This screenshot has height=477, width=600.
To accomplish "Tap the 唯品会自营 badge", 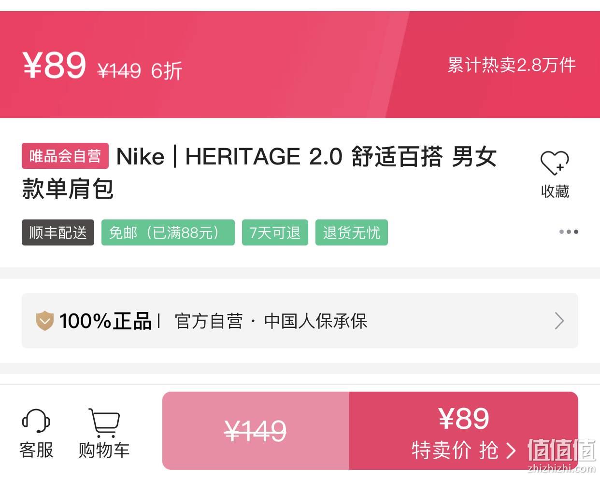I will (65, 156).
